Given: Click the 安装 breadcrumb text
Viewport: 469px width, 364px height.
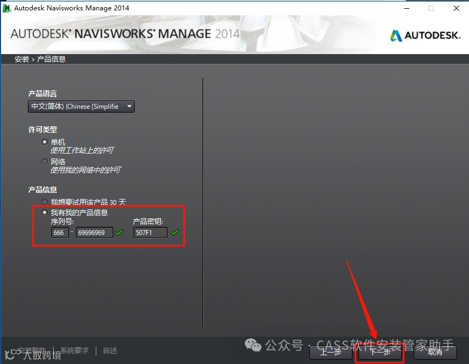Looking at the screenshot, I should (22, 59).
